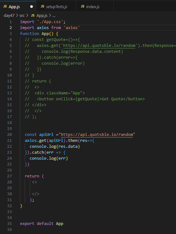Viewport: 176px width, 234px height.
Task: Click '.catch(err =>' on line 23
Action: [x=45, y=152]
